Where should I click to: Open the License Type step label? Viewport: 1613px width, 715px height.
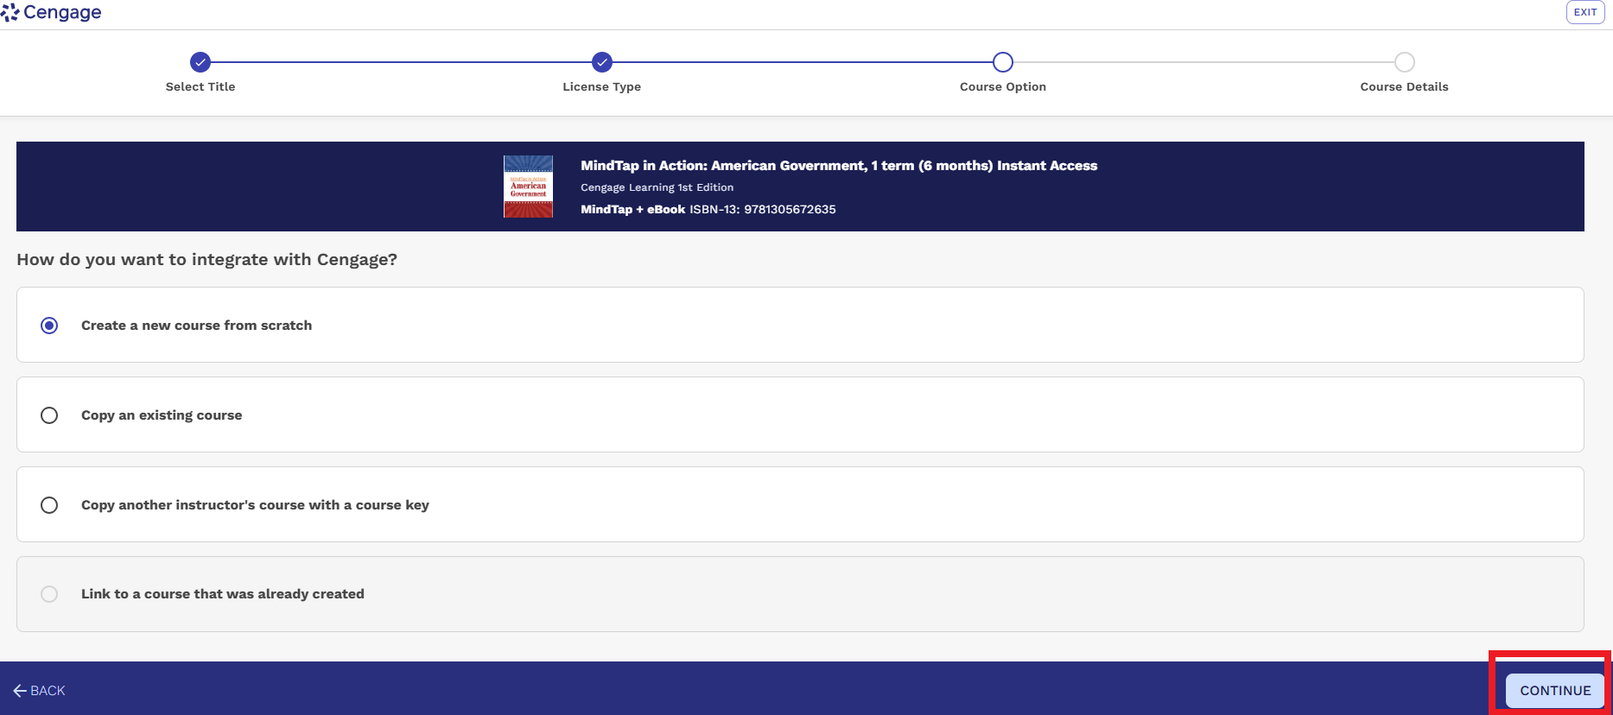[602, 86]
